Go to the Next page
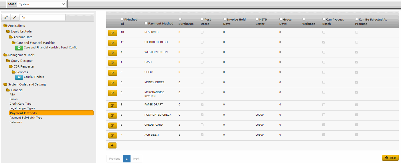Image resolution: width=401 pixels, height=163 pixels. click(136, 159)
